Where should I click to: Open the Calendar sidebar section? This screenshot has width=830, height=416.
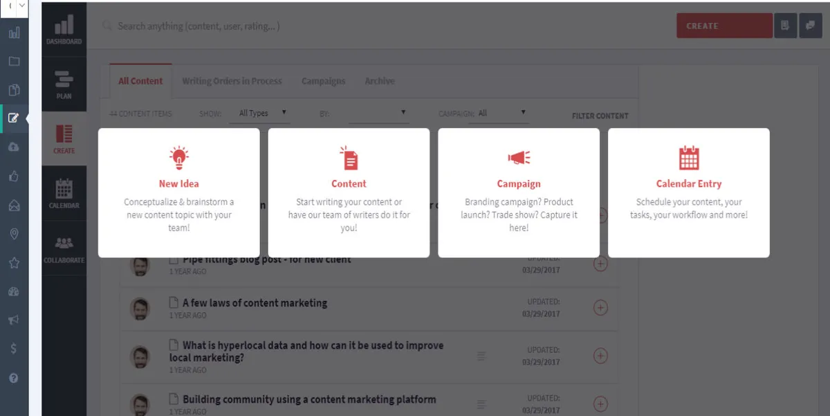point(64,193)
